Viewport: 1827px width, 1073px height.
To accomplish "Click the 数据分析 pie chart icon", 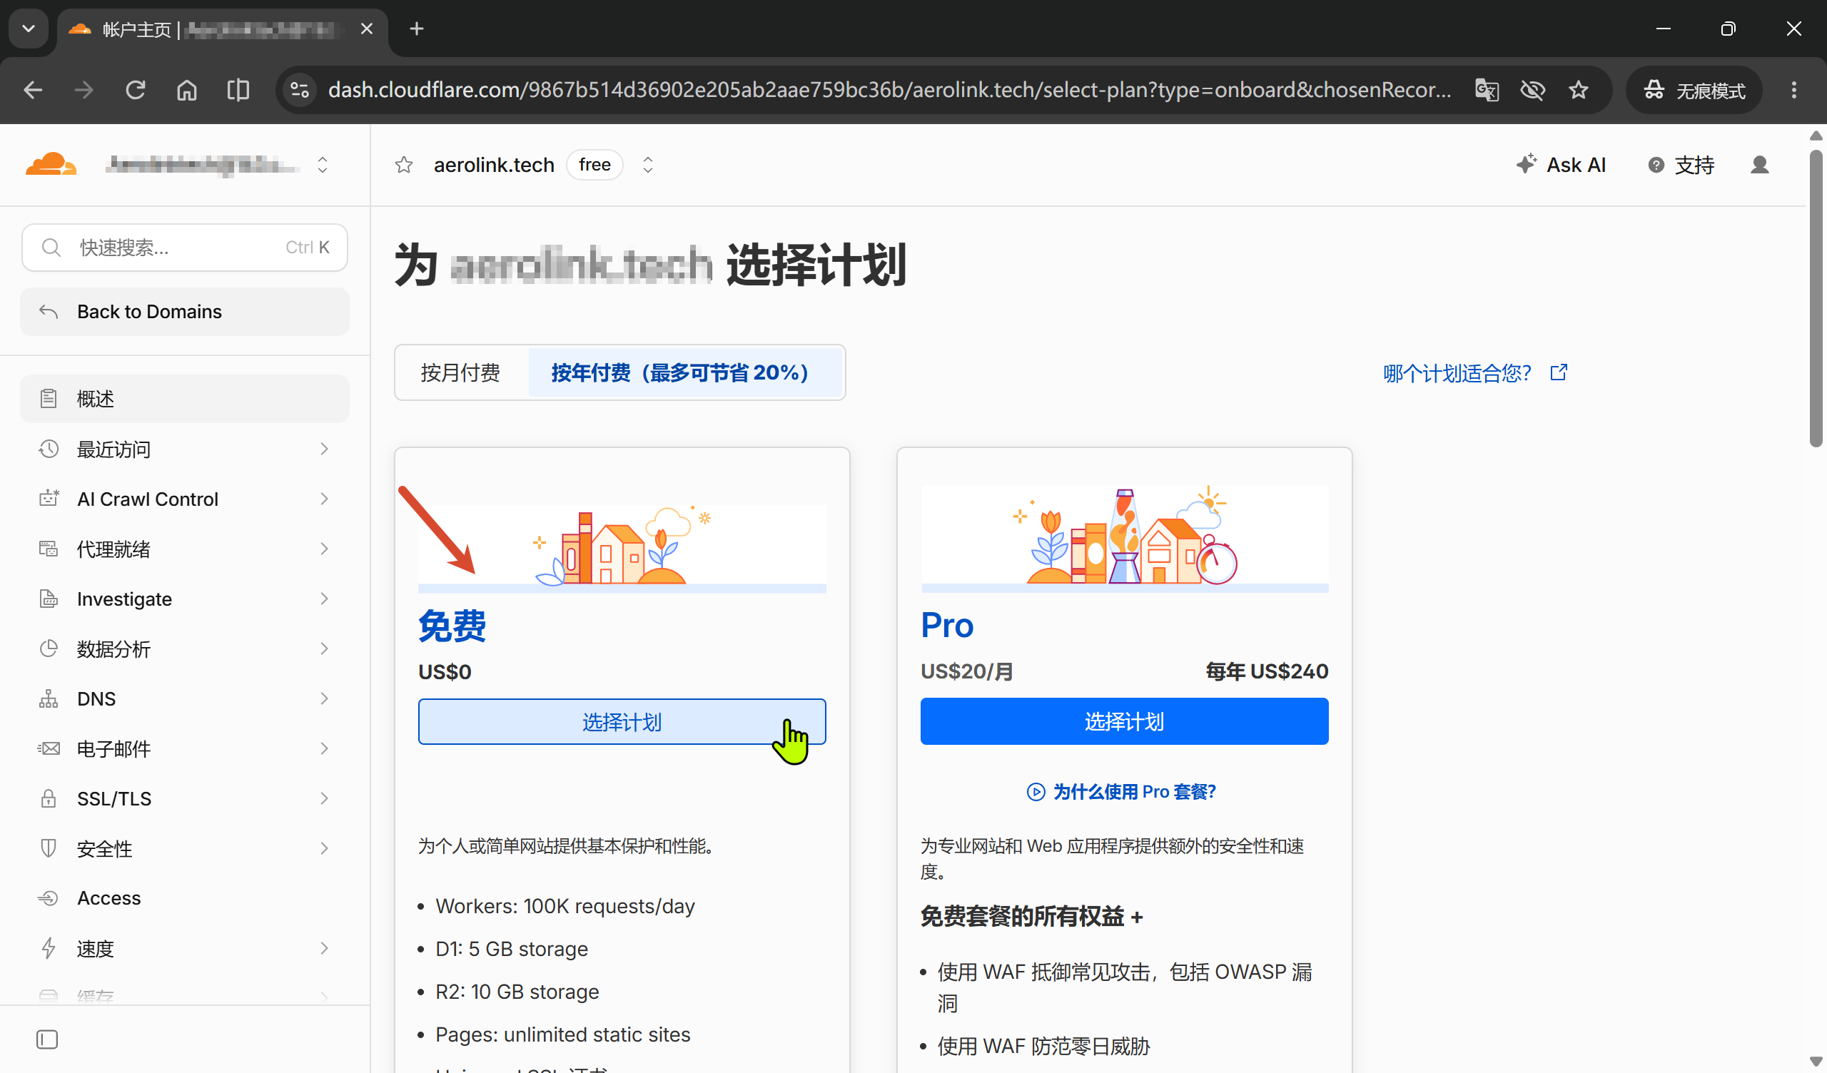I will point(49,648).
